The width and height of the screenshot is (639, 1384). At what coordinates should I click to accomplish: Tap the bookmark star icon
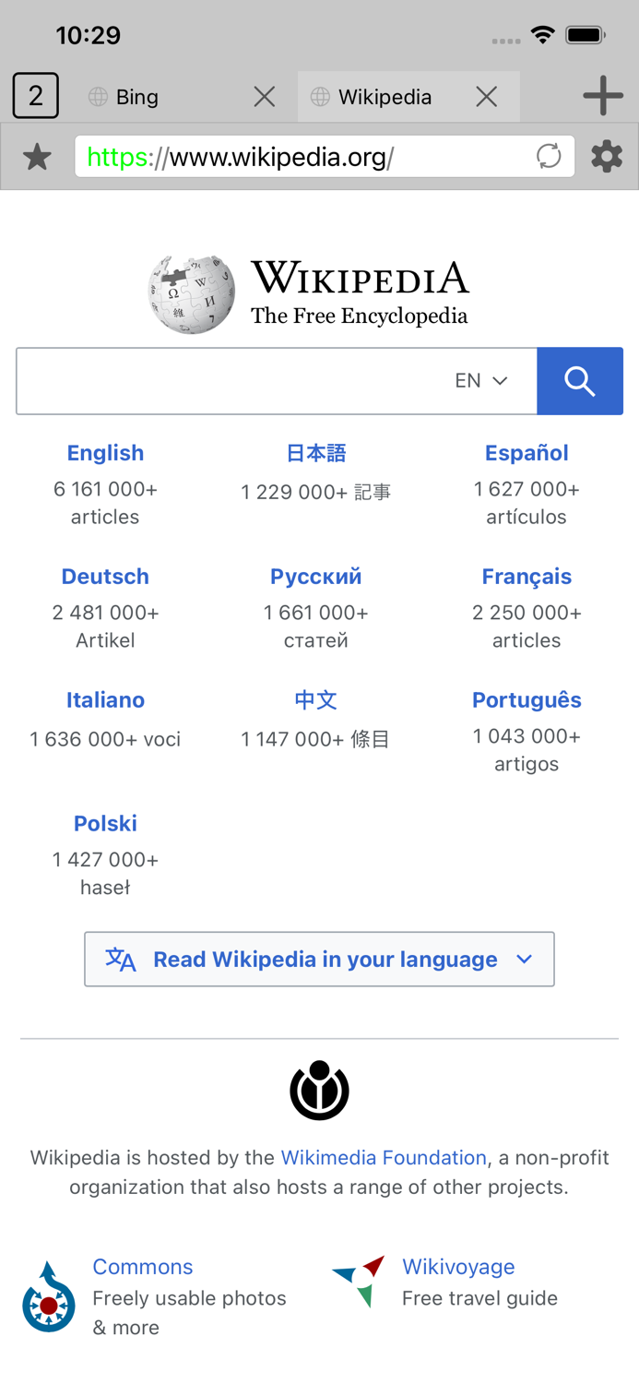[x=38, y=156]
